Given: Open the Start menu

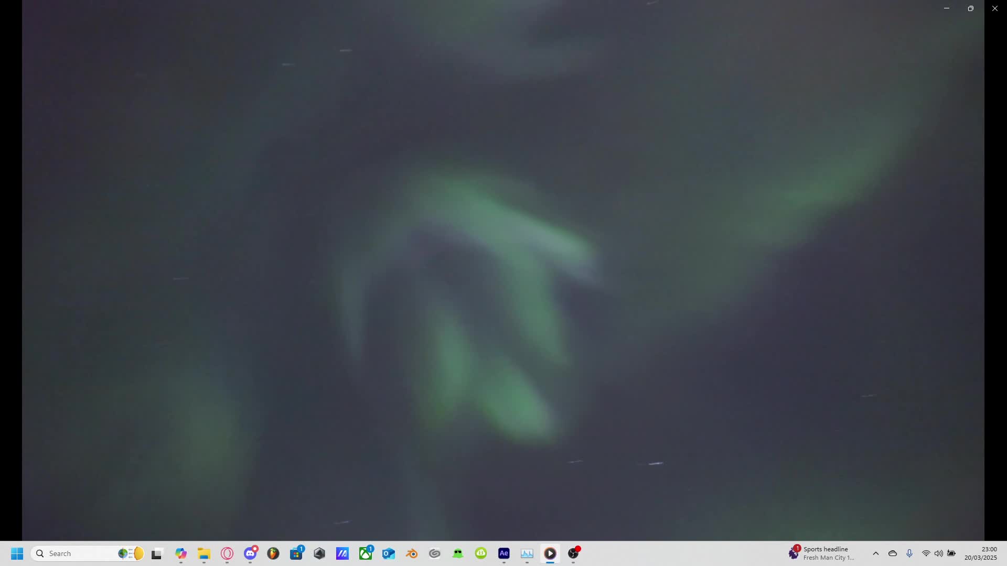Looking at the screenshot, I should 17,553.
